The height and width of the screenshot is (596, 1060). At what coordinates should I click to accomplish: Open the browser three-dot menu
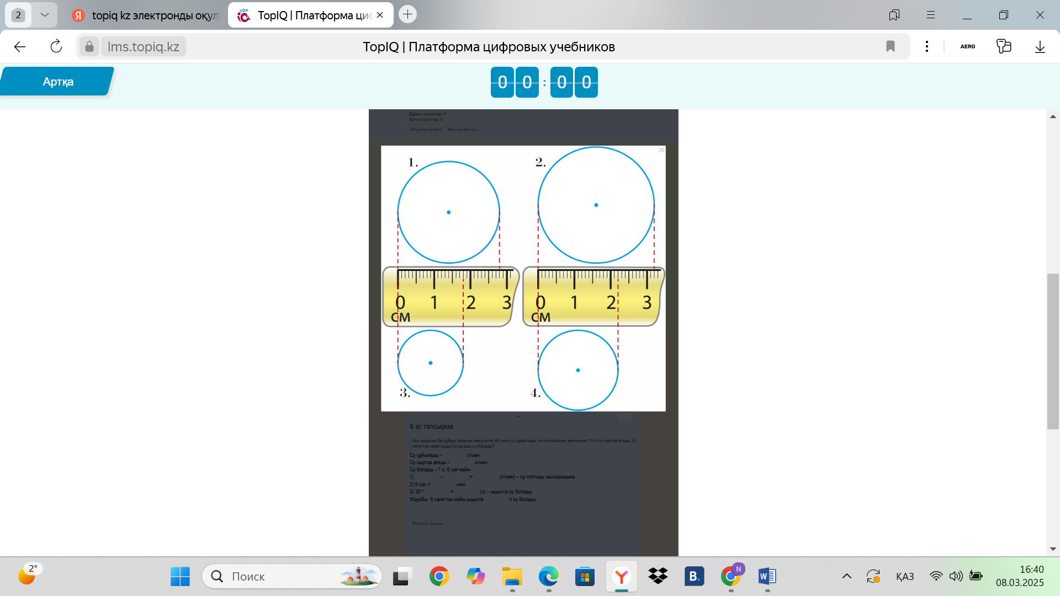coord(927,47)
